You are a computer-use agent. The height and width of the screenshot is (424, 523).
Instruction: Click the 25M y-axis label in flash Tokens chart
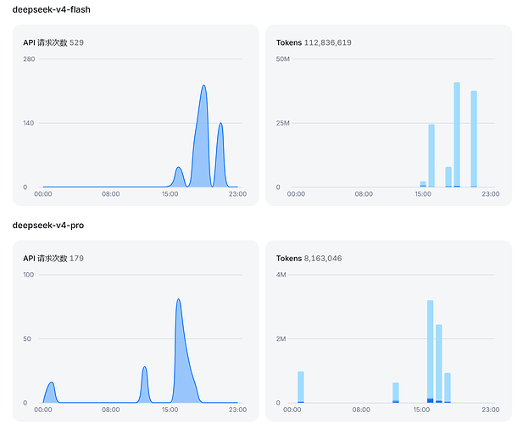(283, 123)
